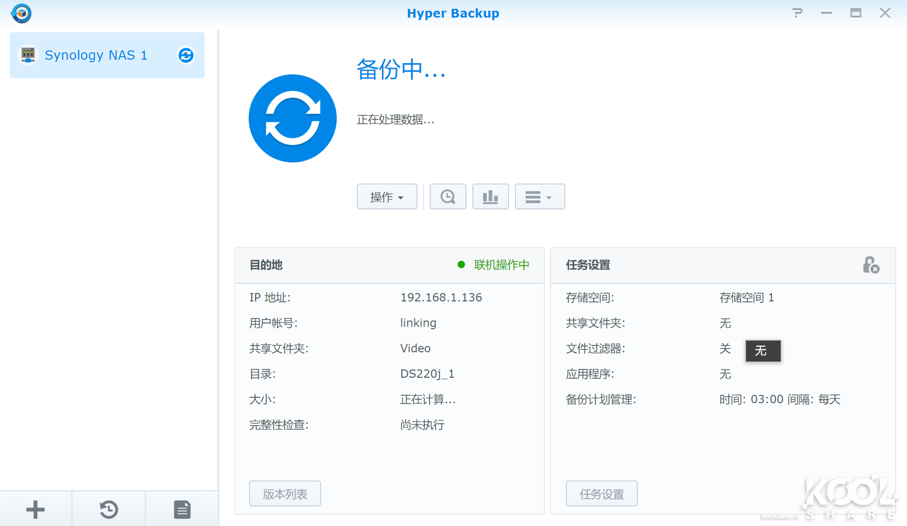Click the large blue backup sync icon
This screenshot has width=907, height=526.
(x=292, y=118)
